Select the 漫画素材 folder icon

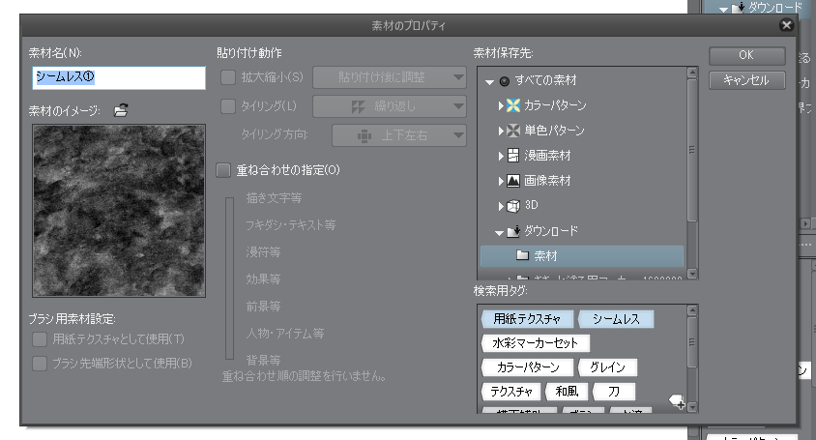point(512,155)
